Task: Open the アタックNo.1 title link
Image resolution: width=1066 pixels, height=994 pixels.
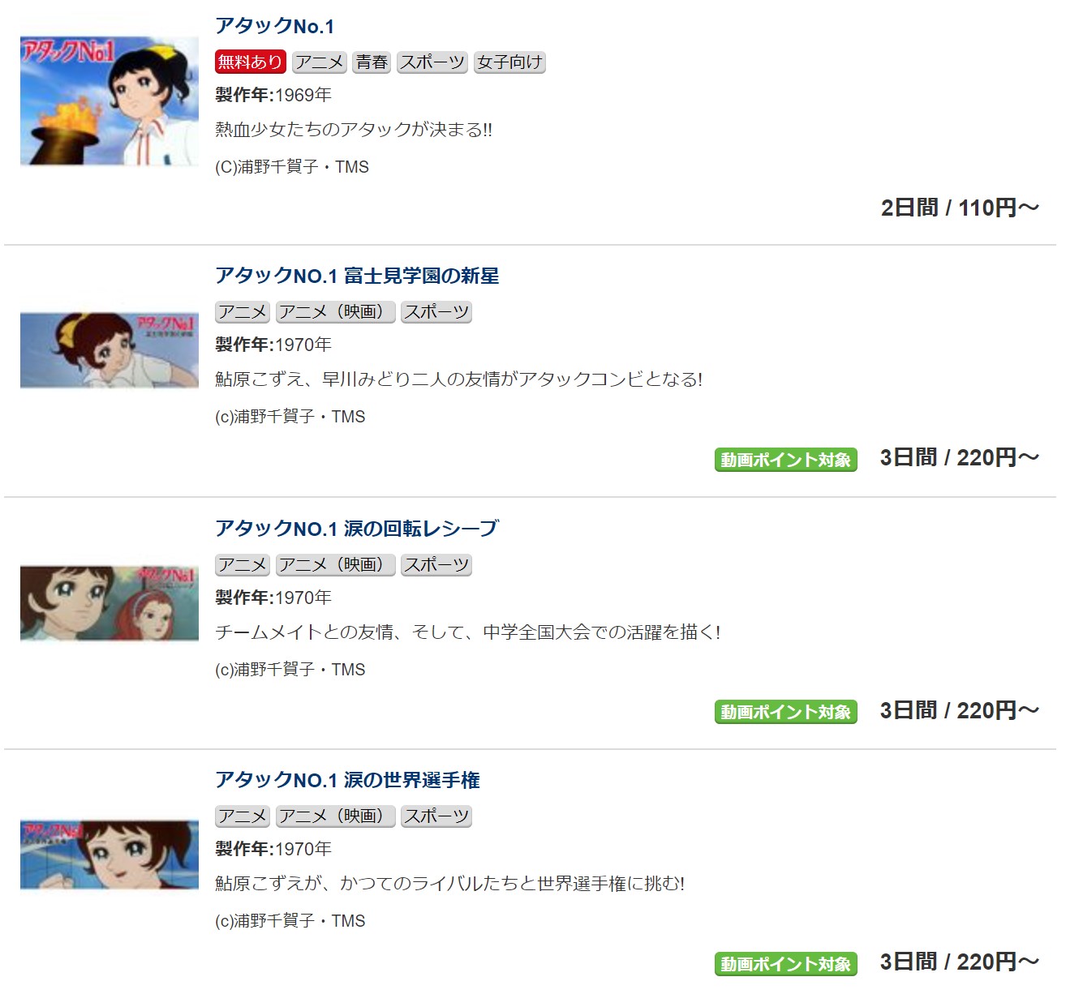Action: click(x=274, y=26)
